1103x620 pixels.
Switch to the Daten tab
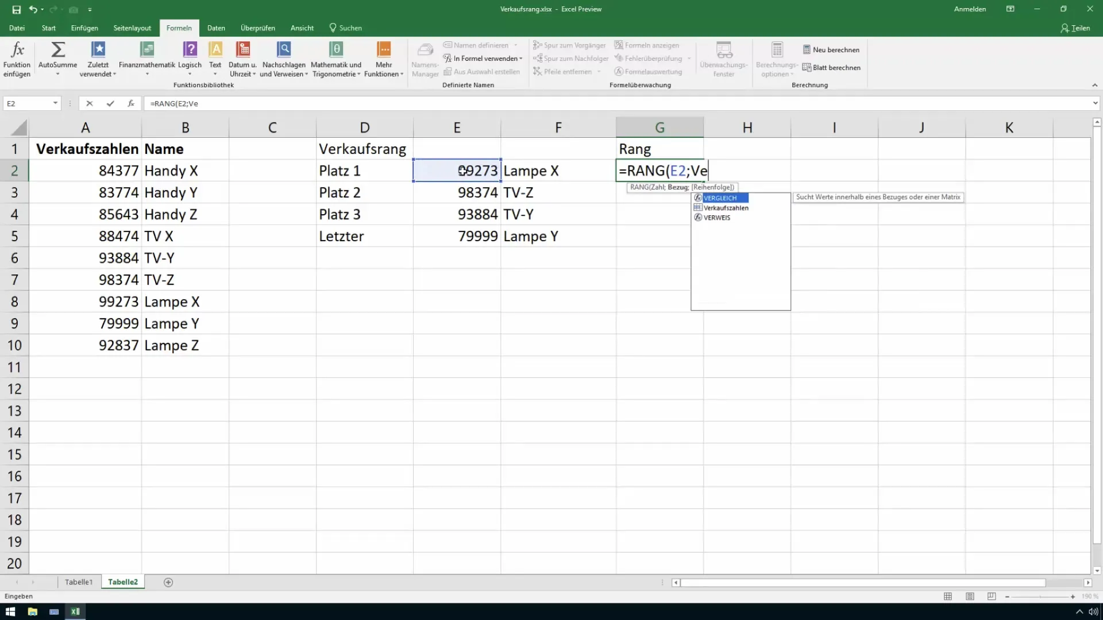pos(216,28)
